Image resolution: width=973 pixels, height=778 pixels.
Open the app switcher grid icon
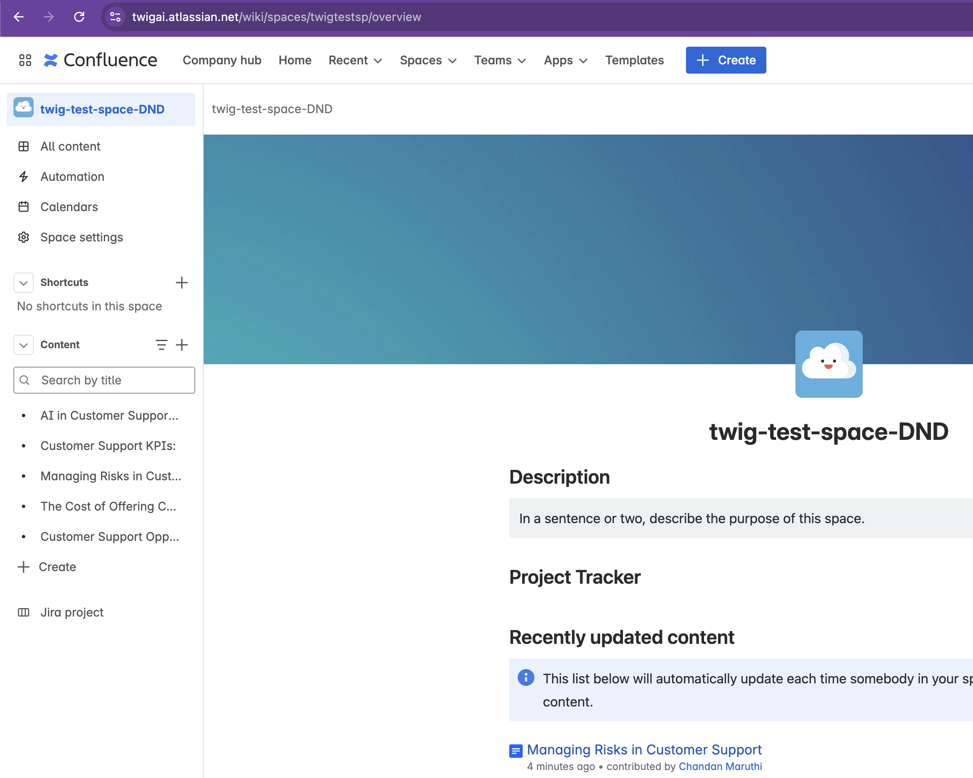[x=25, y=60]
